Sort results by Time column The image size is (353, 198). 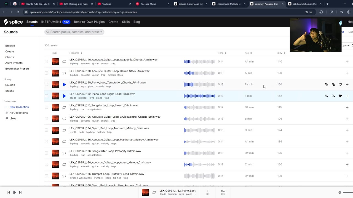(222, 53)
